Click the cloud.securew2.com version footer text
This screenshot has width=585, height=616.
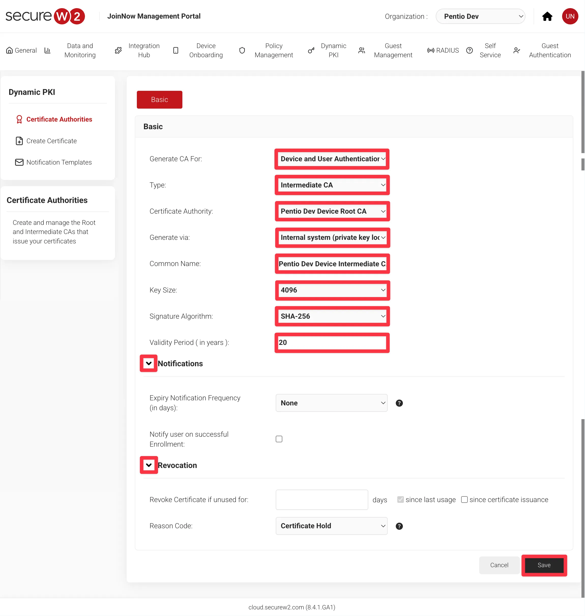pos(292,607)
